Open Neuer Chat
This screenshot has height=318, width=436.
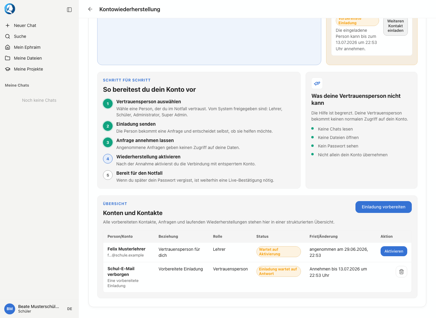click(x=39, y=25)
